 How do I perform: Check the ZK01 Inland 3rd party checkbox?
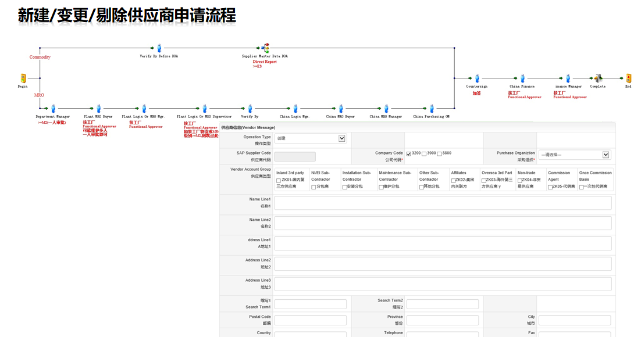(x=279, y=181)
